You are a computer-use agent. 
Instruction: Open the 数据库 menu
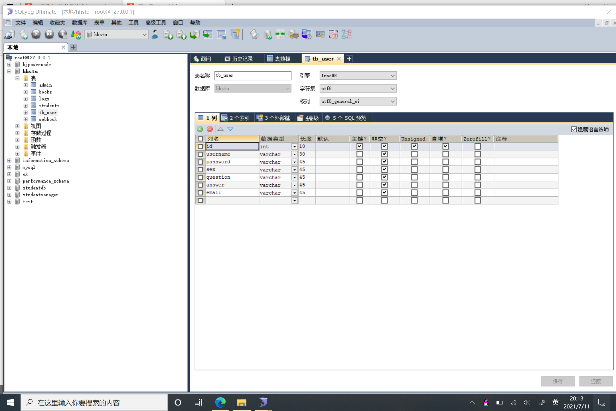tap(79, 23)
